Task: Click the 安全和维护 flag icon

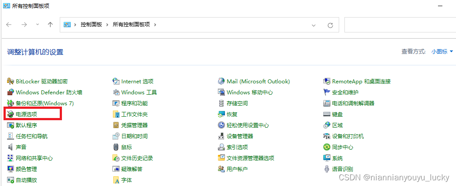Action: [327, 93]
